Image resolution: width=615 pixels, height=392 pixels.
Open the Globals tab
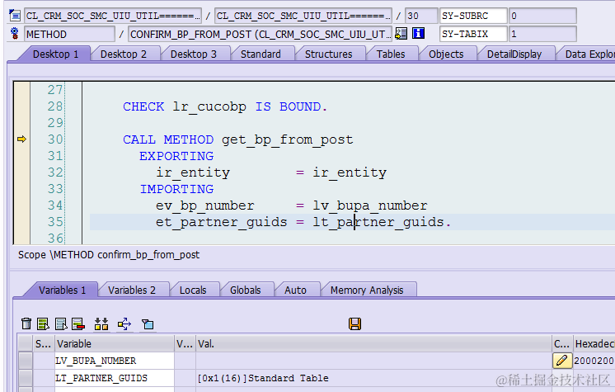[246, 290]
